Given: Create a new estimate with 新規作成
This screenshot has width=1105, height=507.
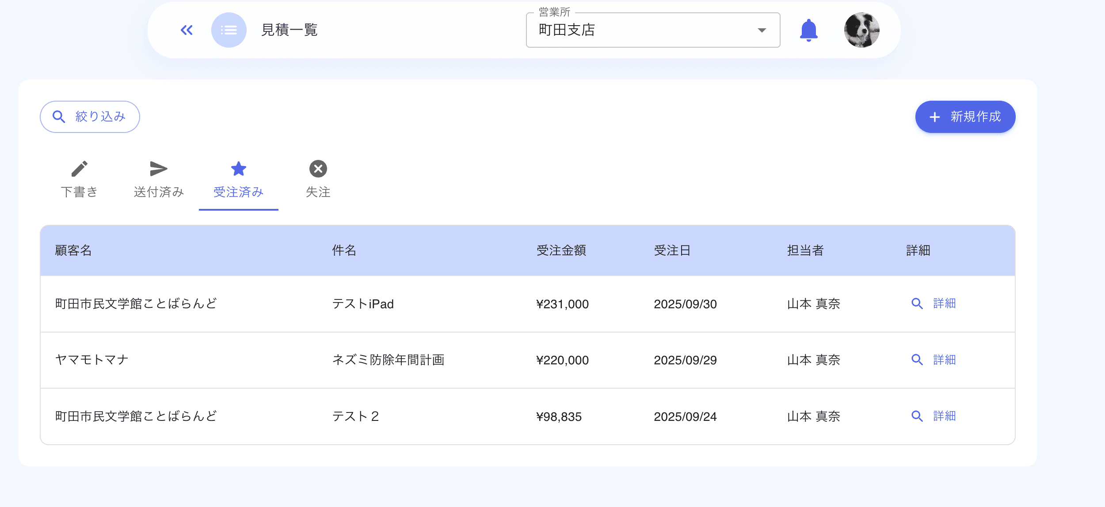Looking at the screenshot, I should (965, 116).
